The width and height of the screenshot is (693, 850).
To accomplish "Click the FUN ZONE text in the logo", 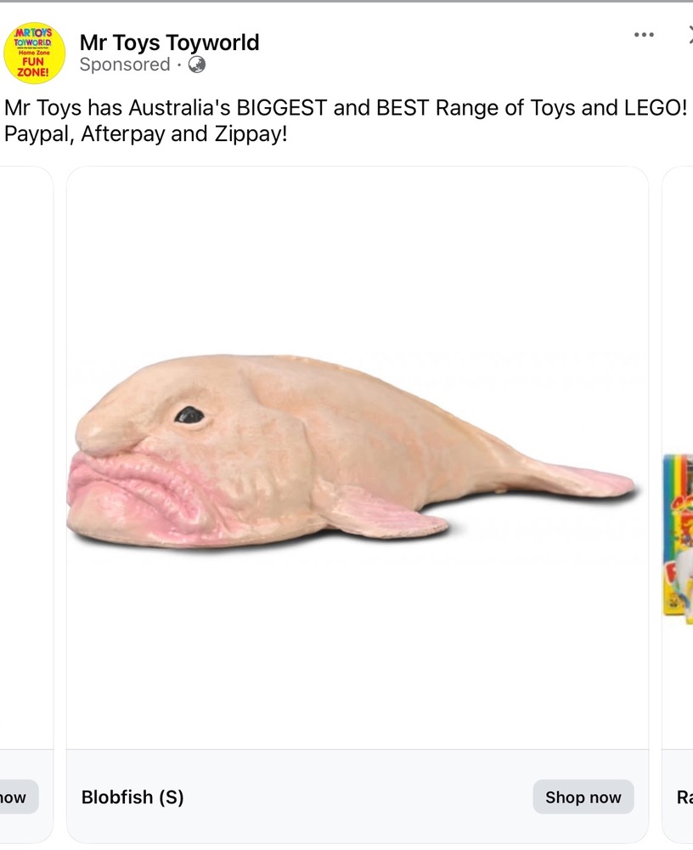I will [33, 66].
